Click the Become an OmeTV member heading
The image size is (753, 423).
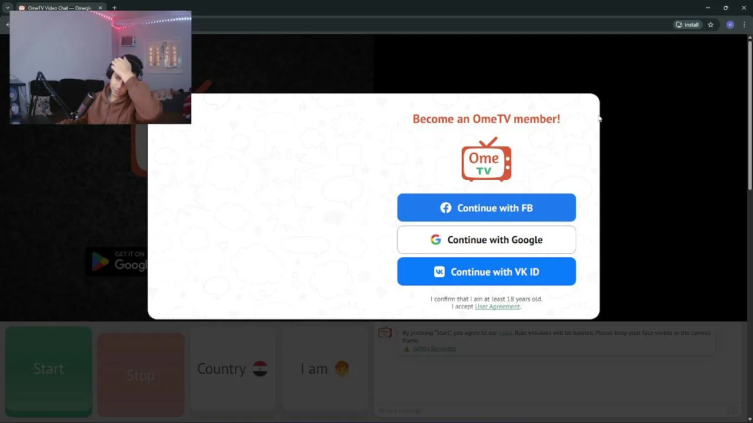[487, 119]
